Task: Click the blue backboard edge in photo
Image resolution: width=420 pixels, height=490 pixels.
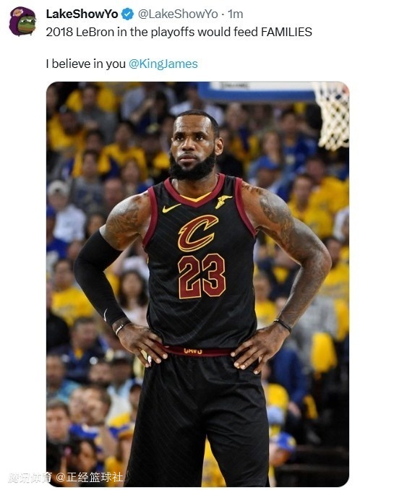Action: pyautogui.click(x=256, y=91)
